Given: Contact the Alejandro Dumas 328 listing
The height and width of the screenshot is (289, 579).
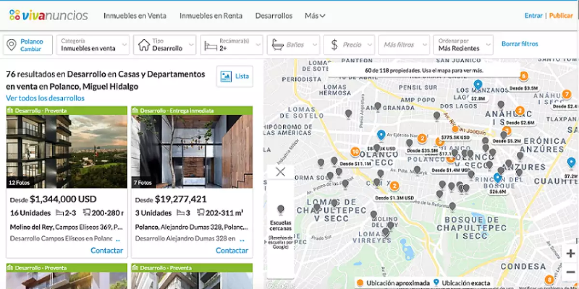Looking at the screenshot, I should click(232, 250).
